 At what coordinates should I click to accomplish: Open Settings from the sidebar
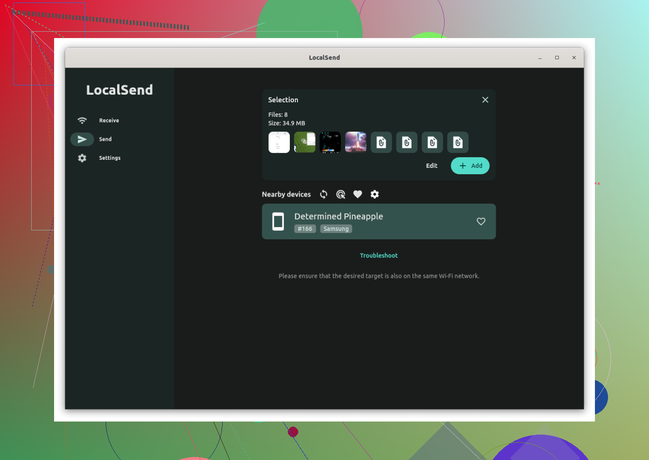pyautogui.click(x=109, y=158)
